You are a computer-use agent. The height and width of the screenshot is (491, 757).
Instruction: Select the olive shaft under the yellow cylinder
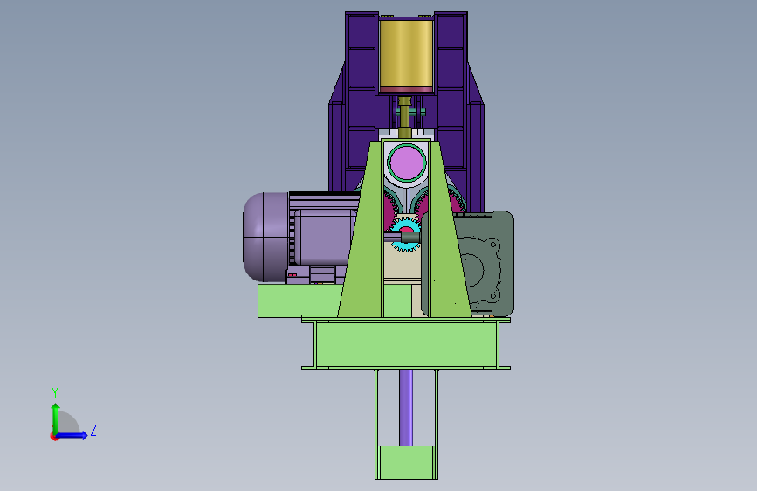coord(404,117)
